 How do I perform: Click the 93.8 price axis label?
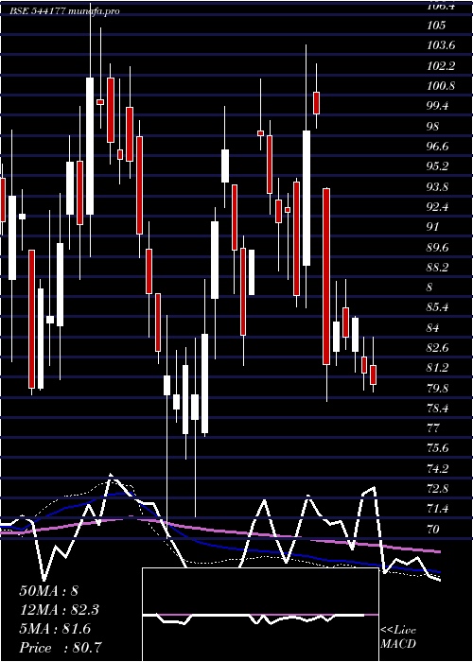tap(437, 186)
